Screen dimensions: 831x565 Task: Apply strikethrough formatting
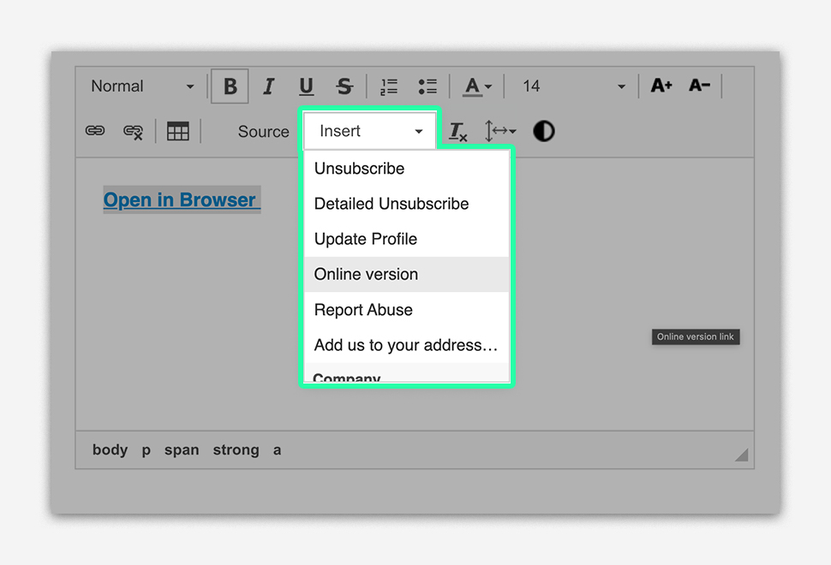pos(344,86)
